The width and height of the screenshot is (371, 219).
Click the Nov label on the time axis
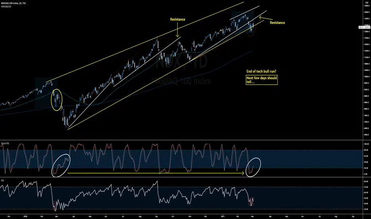coord(190,216)
